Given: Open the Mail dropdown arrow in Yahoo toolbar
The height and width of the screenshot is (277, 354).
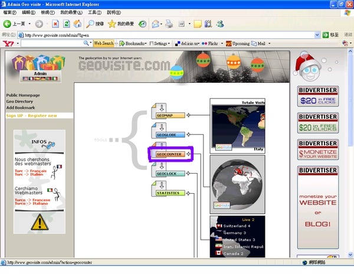Looking at the screenshot, I should click(270, 43).
